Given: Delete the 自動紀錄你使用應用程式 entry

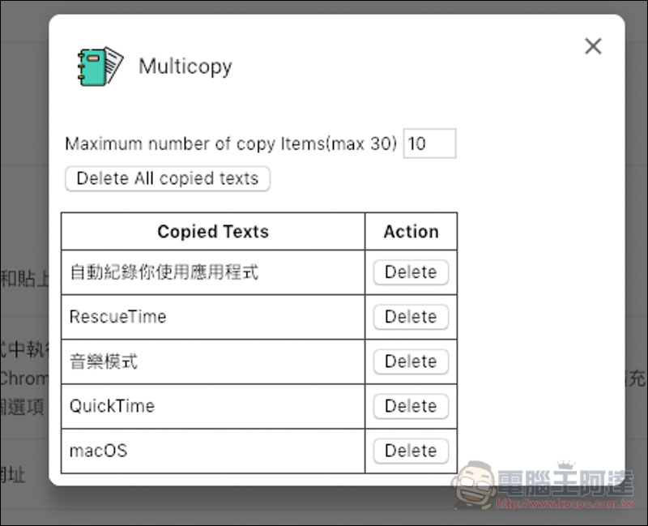Looking at the screenshot, I should 411,272.
